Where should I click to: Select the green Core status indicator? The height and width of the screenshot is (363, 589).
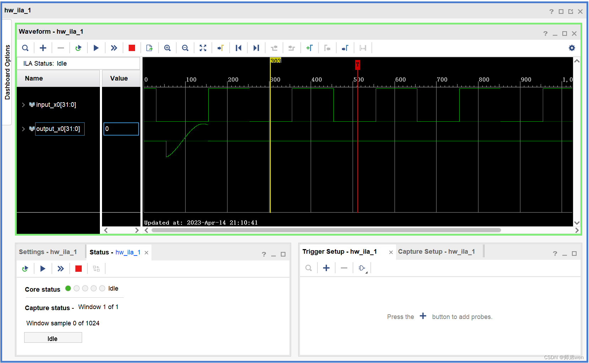pyautogui.click(x=68, y=288)
